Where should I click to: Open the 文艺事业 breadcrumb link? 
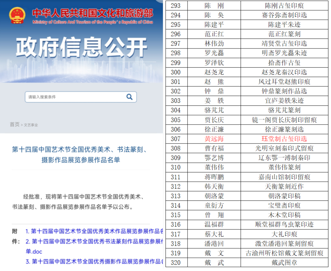31,125
